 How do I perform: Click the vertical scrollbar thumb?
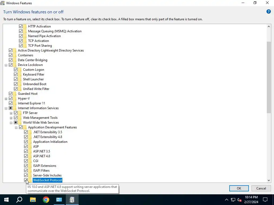point(269,77)
